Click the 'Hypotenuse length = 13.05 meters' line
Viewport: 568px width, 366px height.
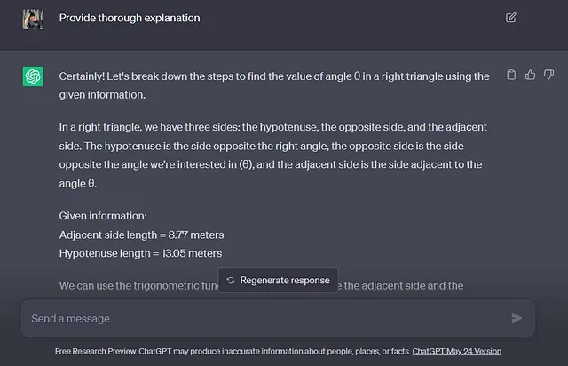pyautogui.click(x=140, y=253)
